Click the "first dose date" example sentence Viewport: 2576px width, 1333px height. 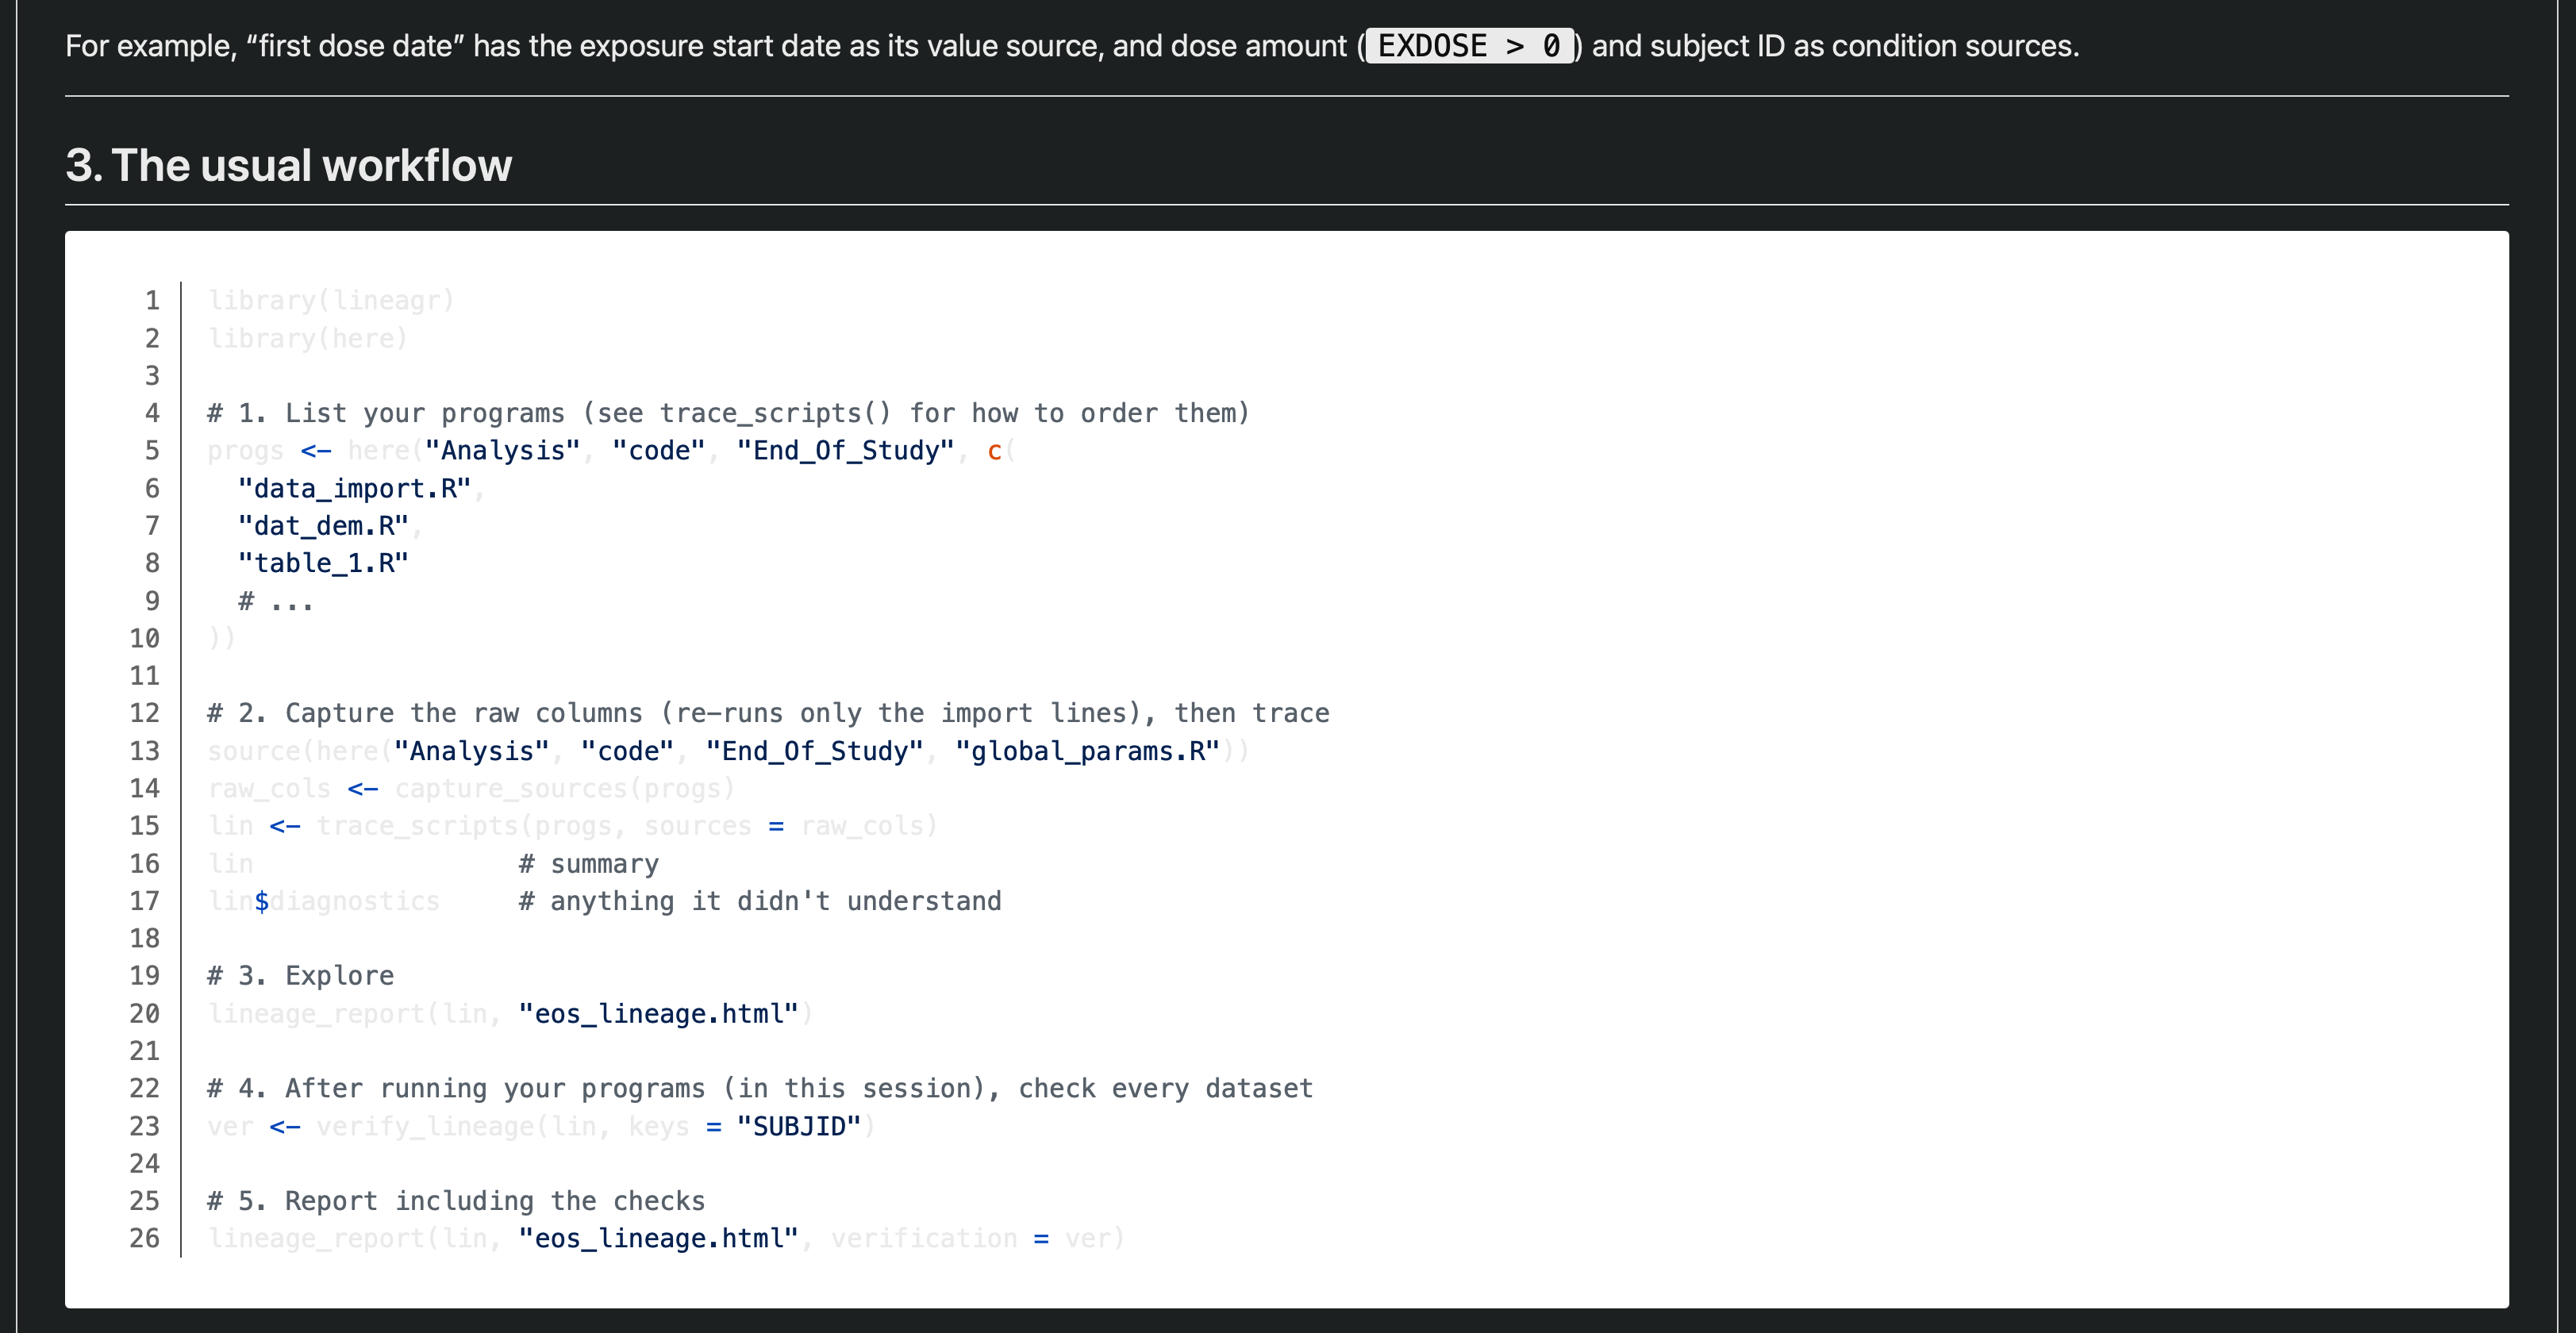point(1072,46)
